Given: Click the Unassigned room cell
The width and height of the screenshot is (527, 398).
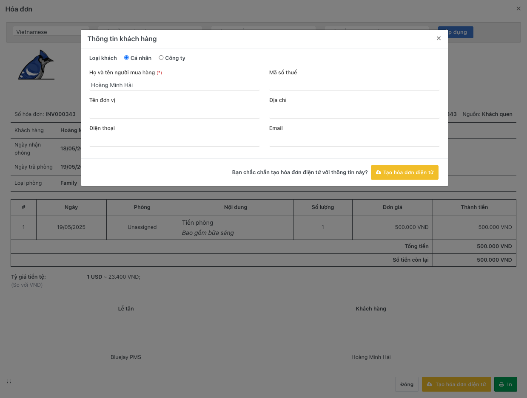Looking at the screenshot, I should tap(142, 227).
